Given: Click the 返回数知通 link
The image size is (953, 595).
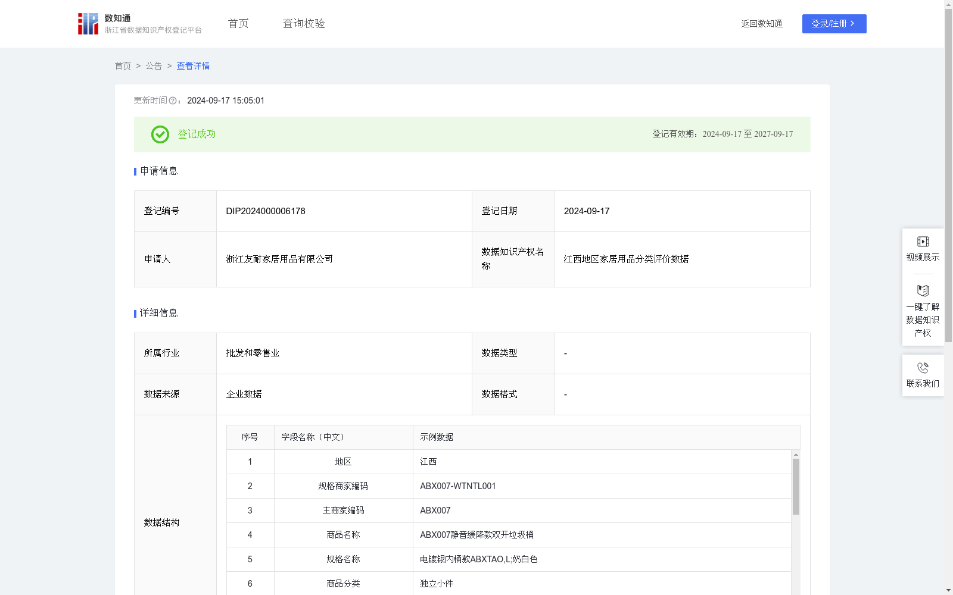Looking at the screenshot, I should [762, 24].
